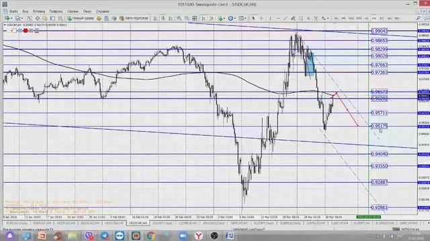Switch chart to candlesticks type
430x241 pixels.
coord(163,18)
